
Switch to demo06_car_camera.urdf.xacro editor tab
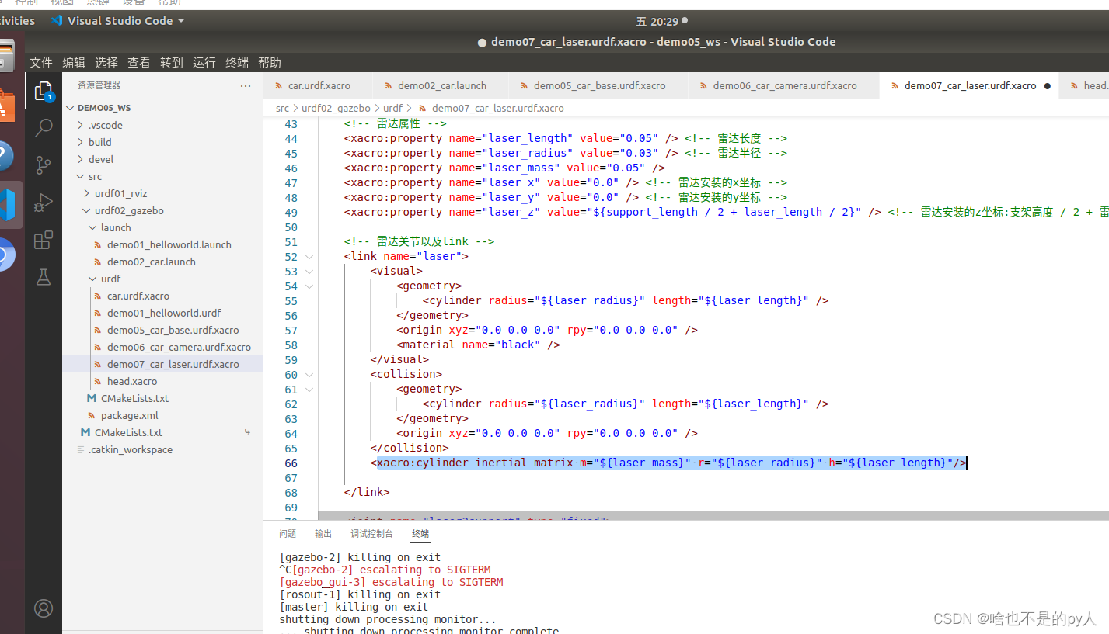pos(784,86)
